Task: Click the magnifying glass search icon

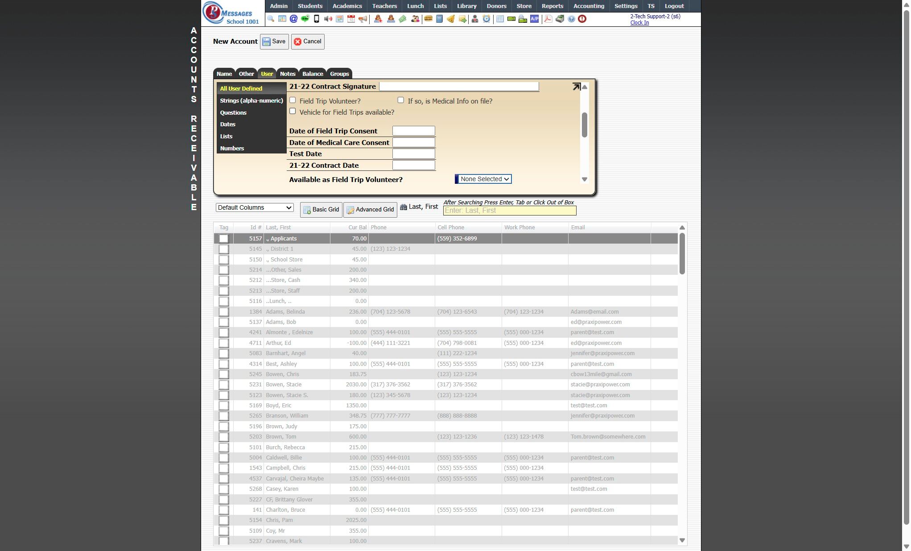Action: tap(271, 19)
